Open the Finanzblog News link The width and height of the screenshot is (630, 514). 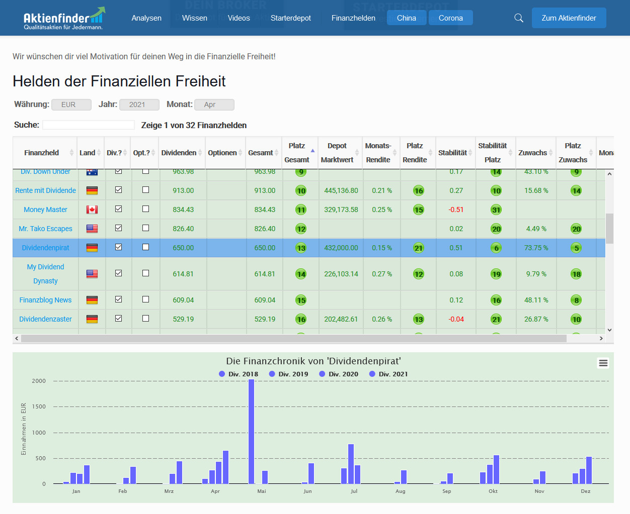tap(46, 300)
